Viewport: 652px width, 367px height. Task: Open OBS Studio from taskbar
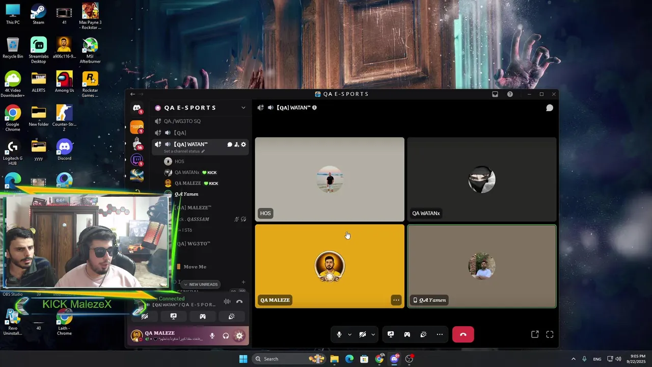pyautogui.click(x=409, y=359)
